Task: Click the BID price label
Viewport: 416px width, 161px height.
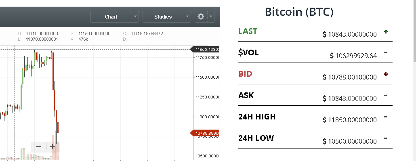Action: (x=246, y=74)
